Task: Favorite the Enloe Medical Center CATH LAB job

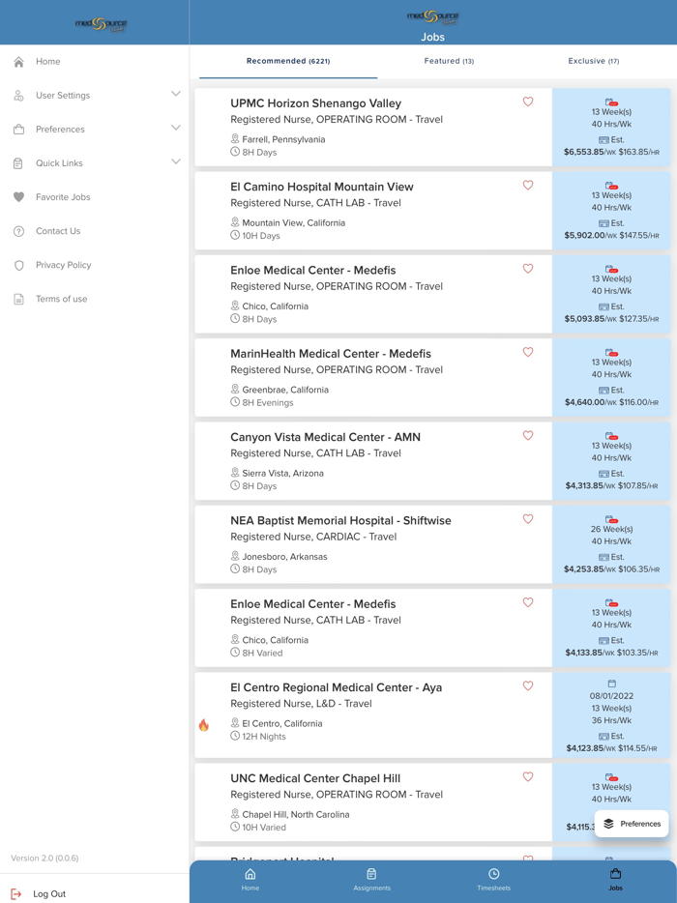Action: (x=528, y=602)
